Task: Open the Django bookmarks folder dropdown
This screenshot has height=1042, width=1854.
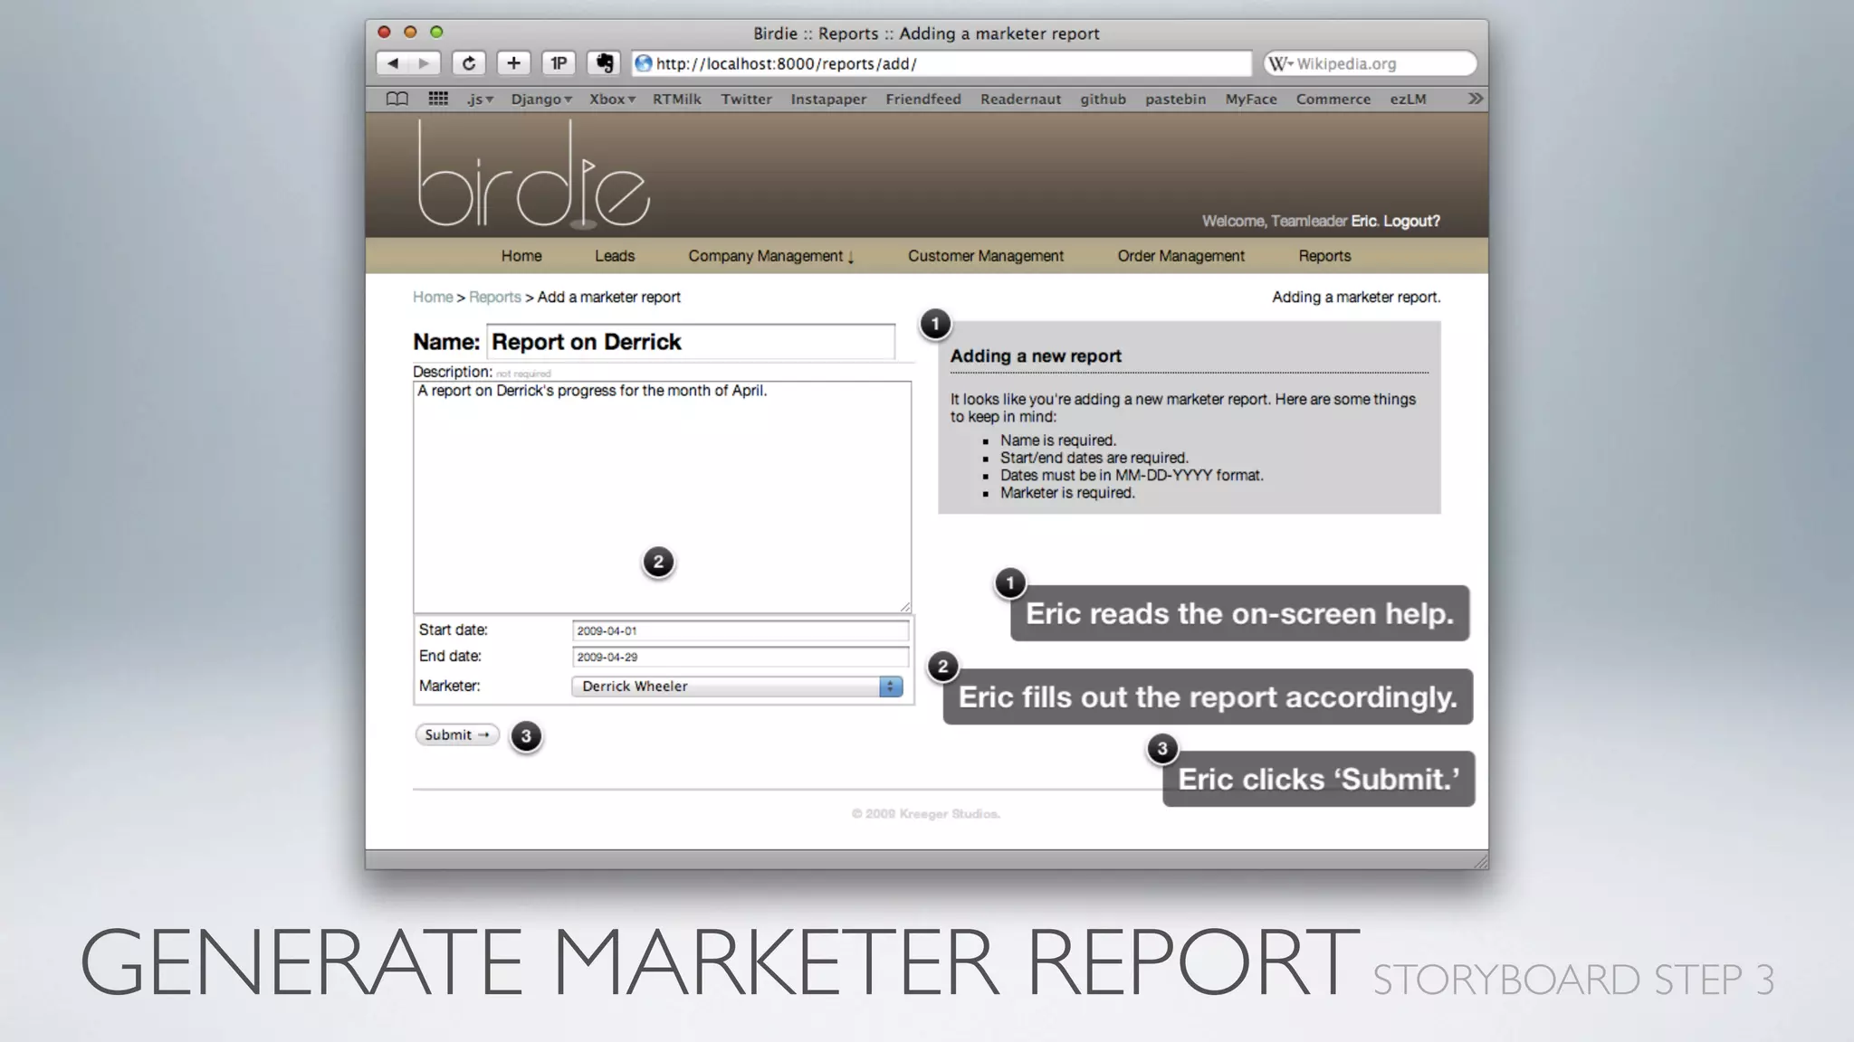Action: point(541,99)
